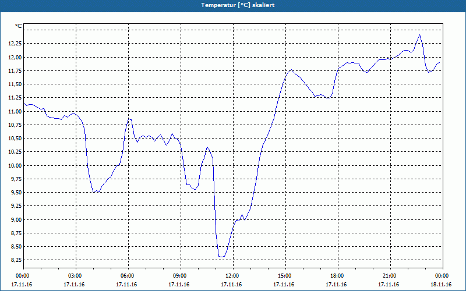Select the '03:00' time label
Image resolution: width=466 pixels, height=291 pixels.
click(75, 276)
